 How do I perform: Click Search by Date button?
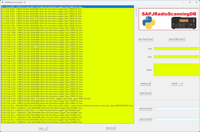[x=145, y=119]
